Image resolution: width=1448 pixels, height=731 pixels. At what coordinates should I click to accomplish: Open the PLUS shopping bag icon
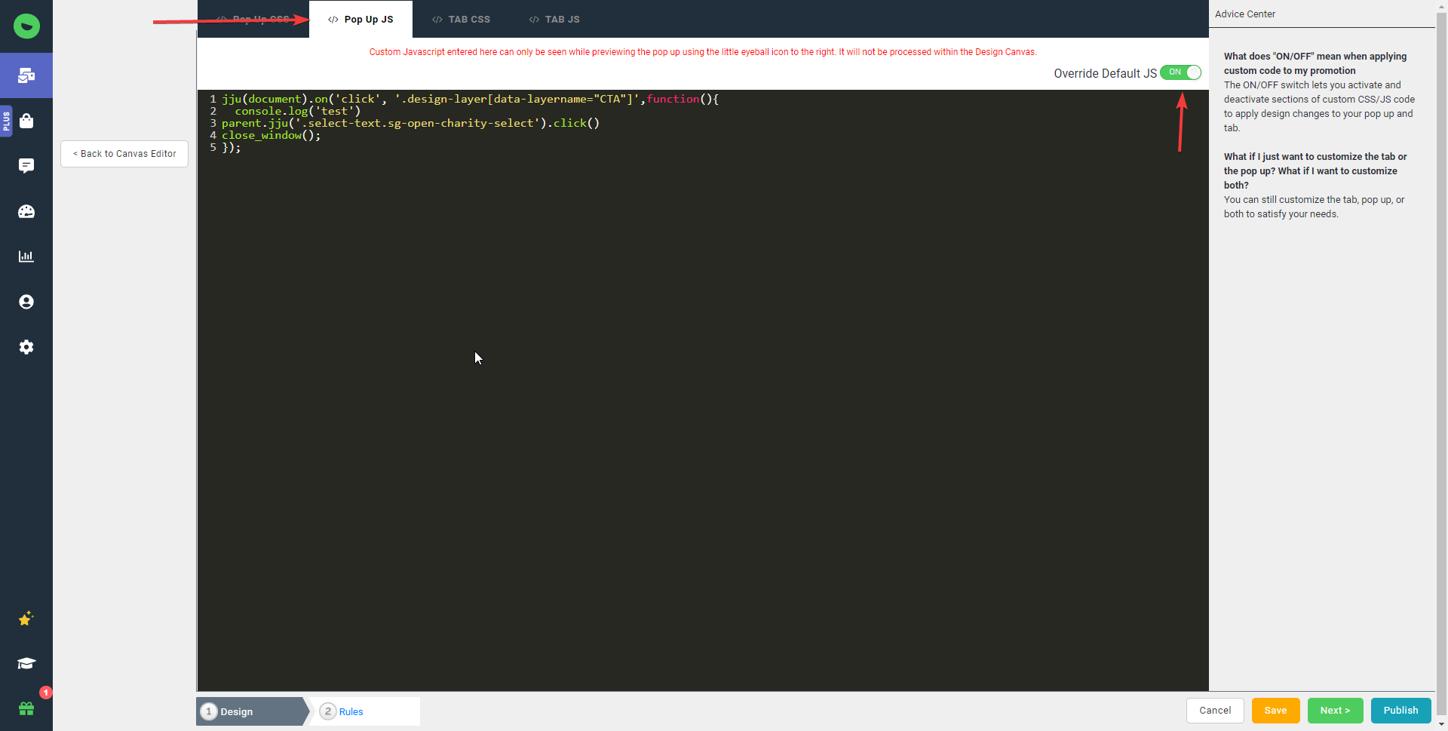(26, 121)
